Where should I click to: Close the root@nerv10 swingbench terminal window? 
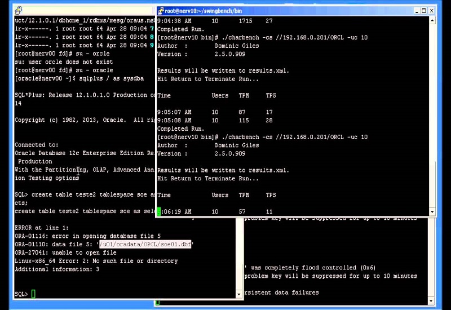431,10
